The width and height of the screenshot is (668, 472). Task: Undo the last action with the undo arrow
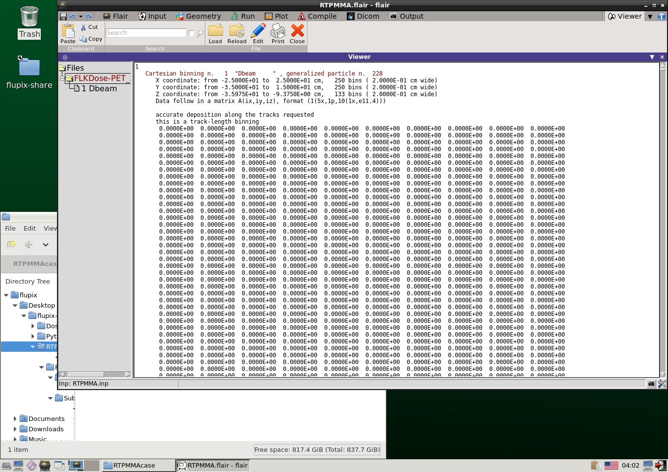click(72, 16)
